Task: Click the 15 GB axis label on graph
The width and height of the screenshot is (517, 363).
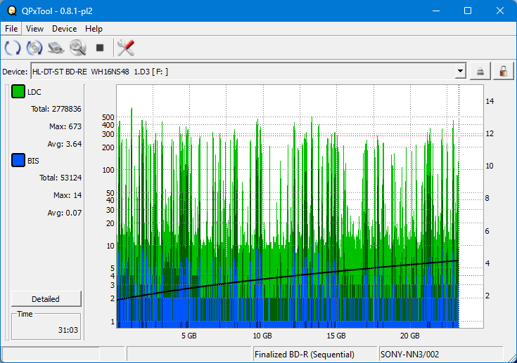Action: click(336, 336)
